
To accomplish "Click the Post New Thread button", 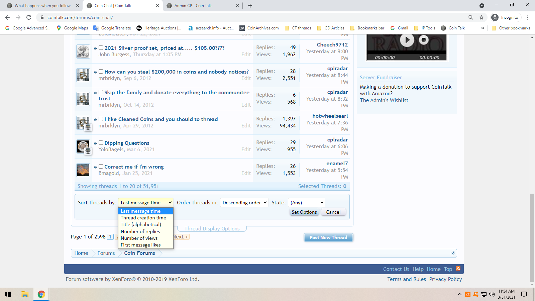I will pyautogui.click(x=328, y=237).
